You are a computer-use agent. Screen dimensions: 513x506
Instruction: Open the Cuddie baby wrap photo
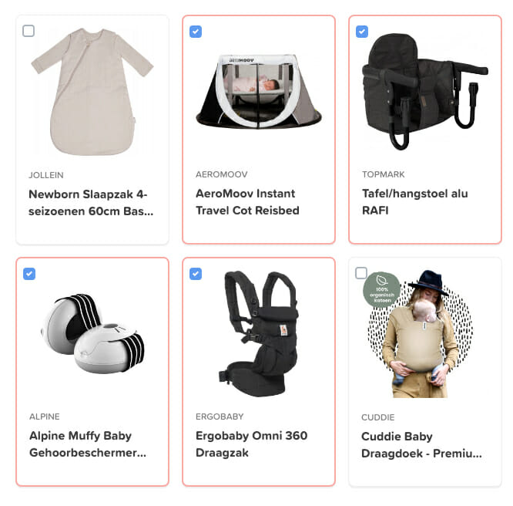tap(421, 334)
